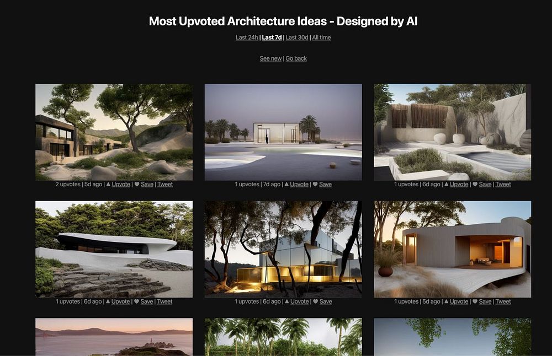Open the courtyard garden with pots thumbnail
Screen dimensions: 552x356
pos(453,132)
